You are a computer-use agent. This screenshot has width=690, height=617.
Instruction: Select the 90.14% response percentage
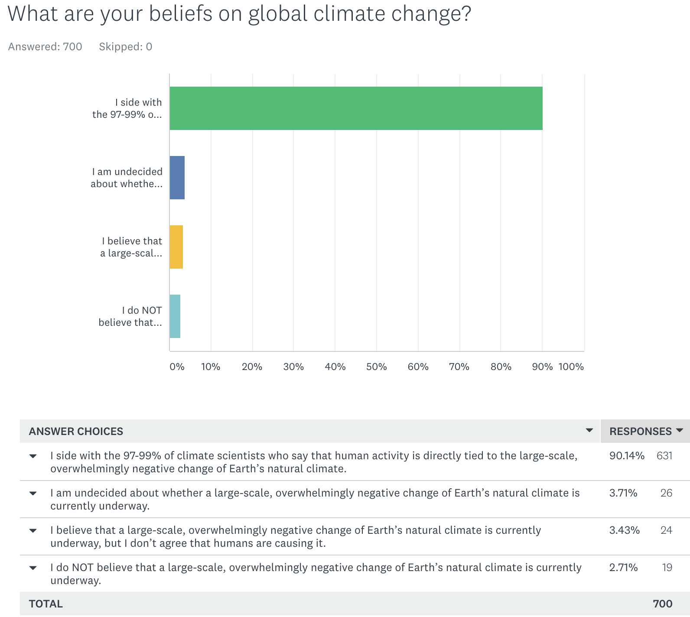pos(626,456)
